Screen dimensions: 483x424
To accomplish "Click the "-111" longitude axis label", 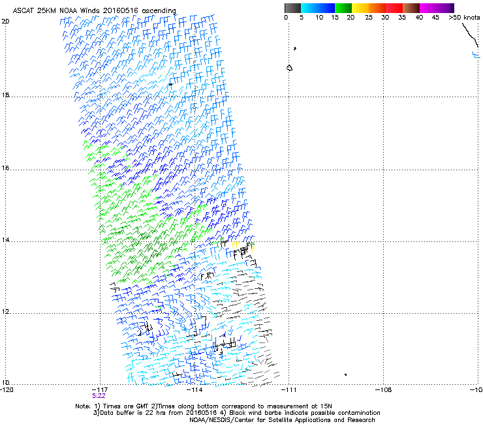I will 289,390.
